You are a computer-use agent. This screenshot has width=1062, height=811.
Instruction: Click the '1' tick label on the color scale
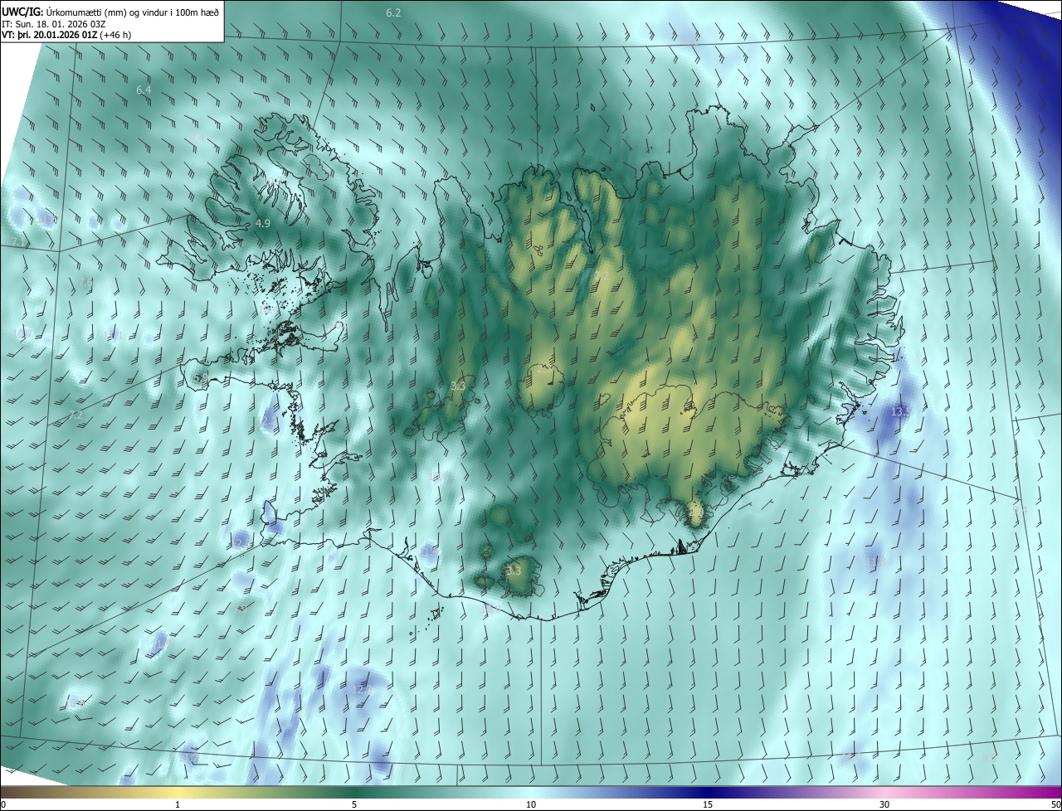tap(178, 804)
